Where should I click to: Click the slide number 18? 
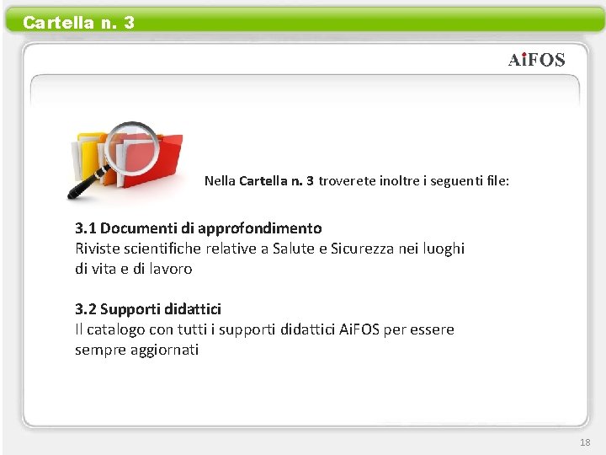point(585,442)
